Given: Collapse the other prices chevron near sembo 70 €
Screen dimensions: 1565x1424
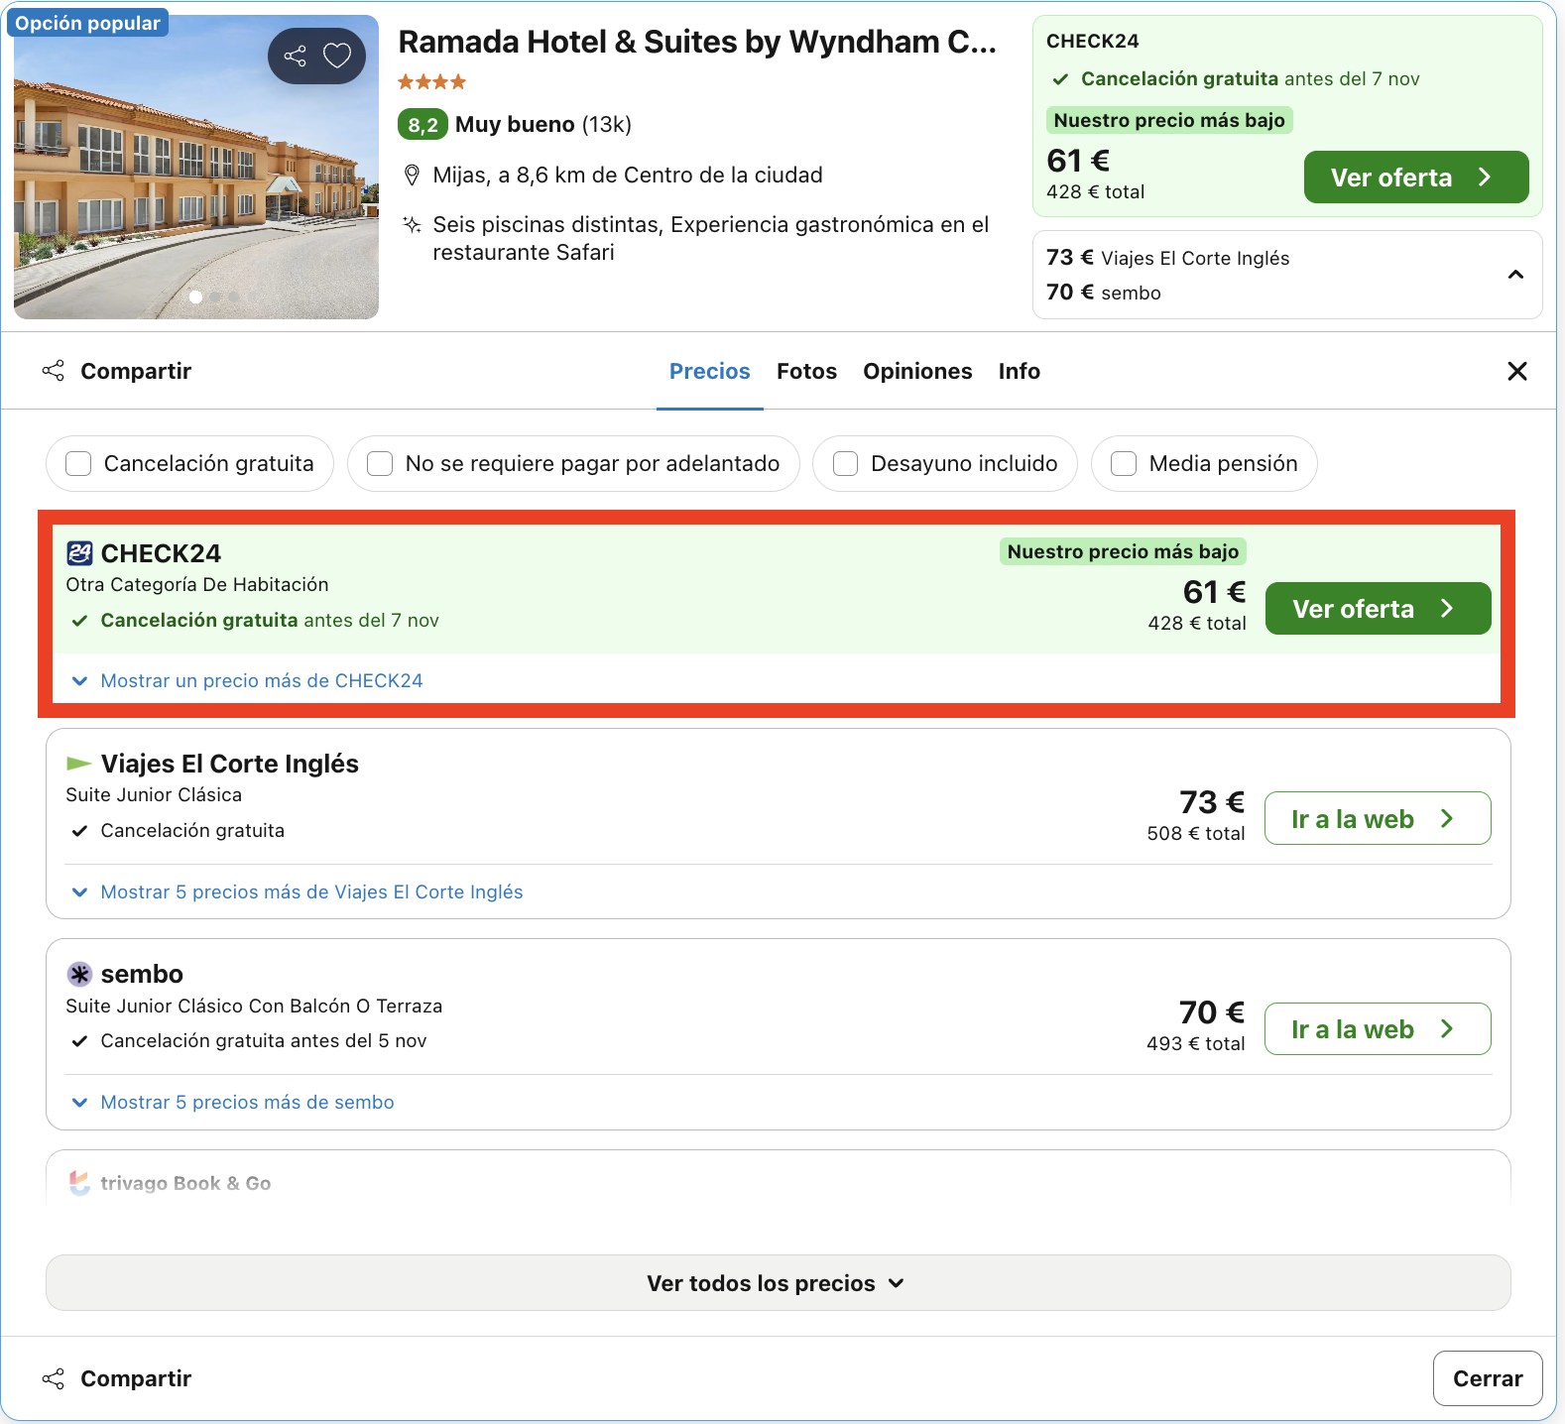Looking at the screenshot, I should pos(1515,275).
